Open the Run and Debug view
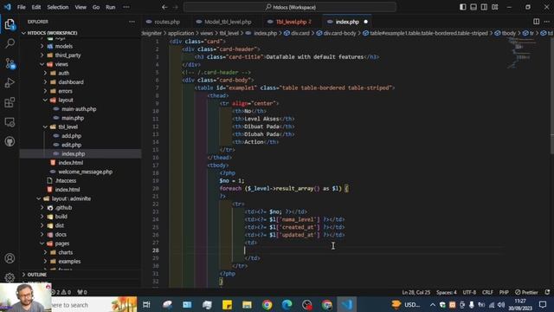The width and height of the screenshot is (554, 312). pos(10,83)
